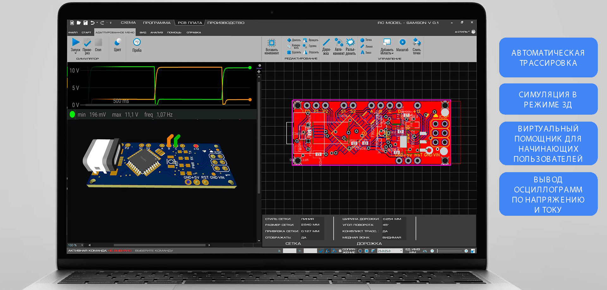This screenshot has height=290, width=607.
Task: Click the zoom out minus button
Action: pyautogui.click(x=432, y=251)
